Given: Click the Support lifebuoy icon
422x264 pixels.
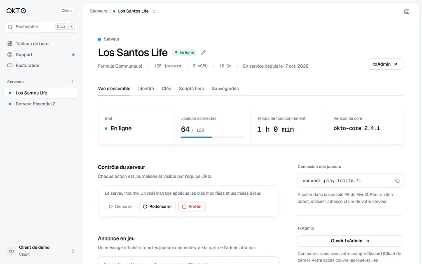Looking at the screenshot, I should click(10, 54).
